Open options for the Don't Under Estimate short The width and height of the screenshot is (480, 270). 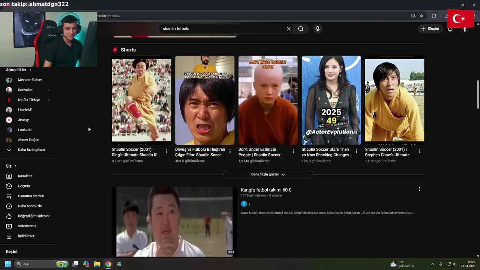tap(293, 151)
